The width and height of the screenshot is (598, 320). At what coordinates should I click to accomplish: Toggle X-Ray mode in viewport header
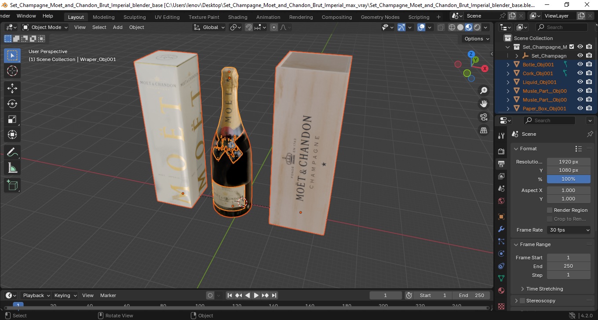click(441, 27)
